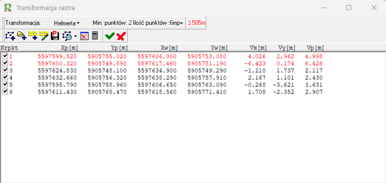Select cell 5905755.020 in row 1
Image resolution: width=386 pixels, height=183 pixels.
coord(108,57)
